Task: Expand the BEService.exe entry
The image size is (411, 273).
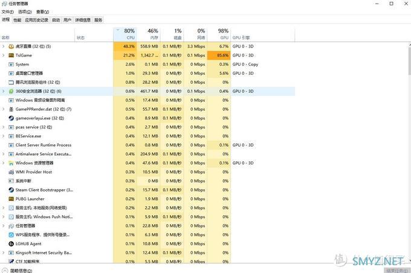Action: [4, 136]
